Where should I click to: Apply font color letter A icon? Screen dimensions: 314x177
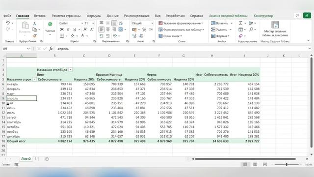point(82,36)
